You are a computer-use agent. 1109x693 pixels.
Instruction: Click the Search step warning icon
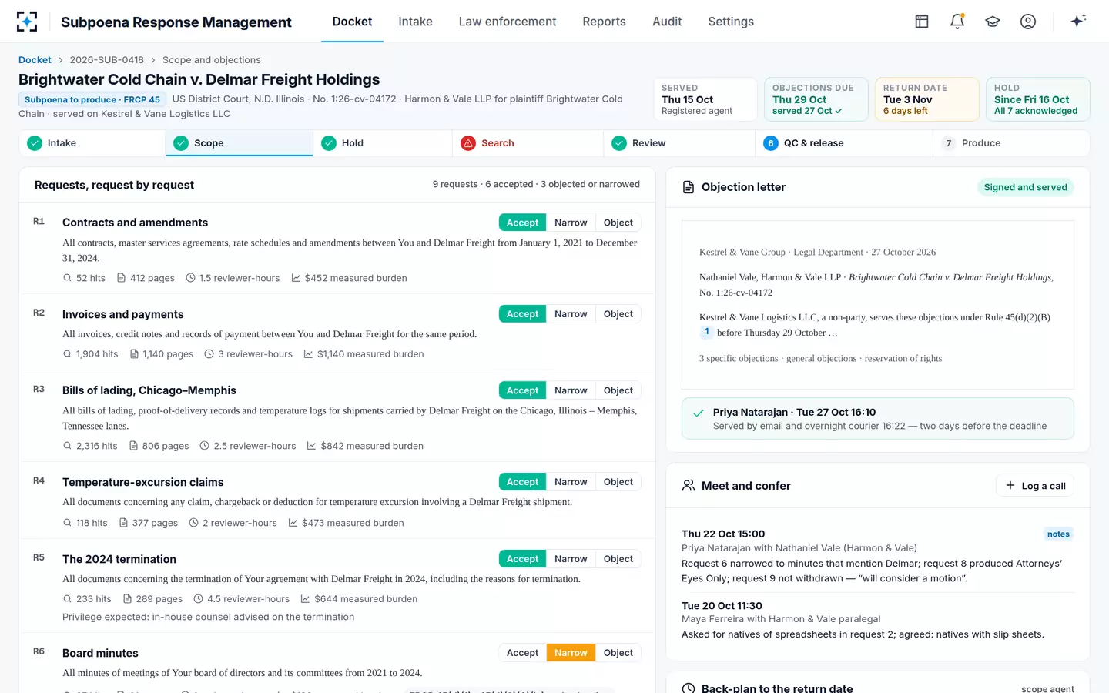[x=468, y=143]
